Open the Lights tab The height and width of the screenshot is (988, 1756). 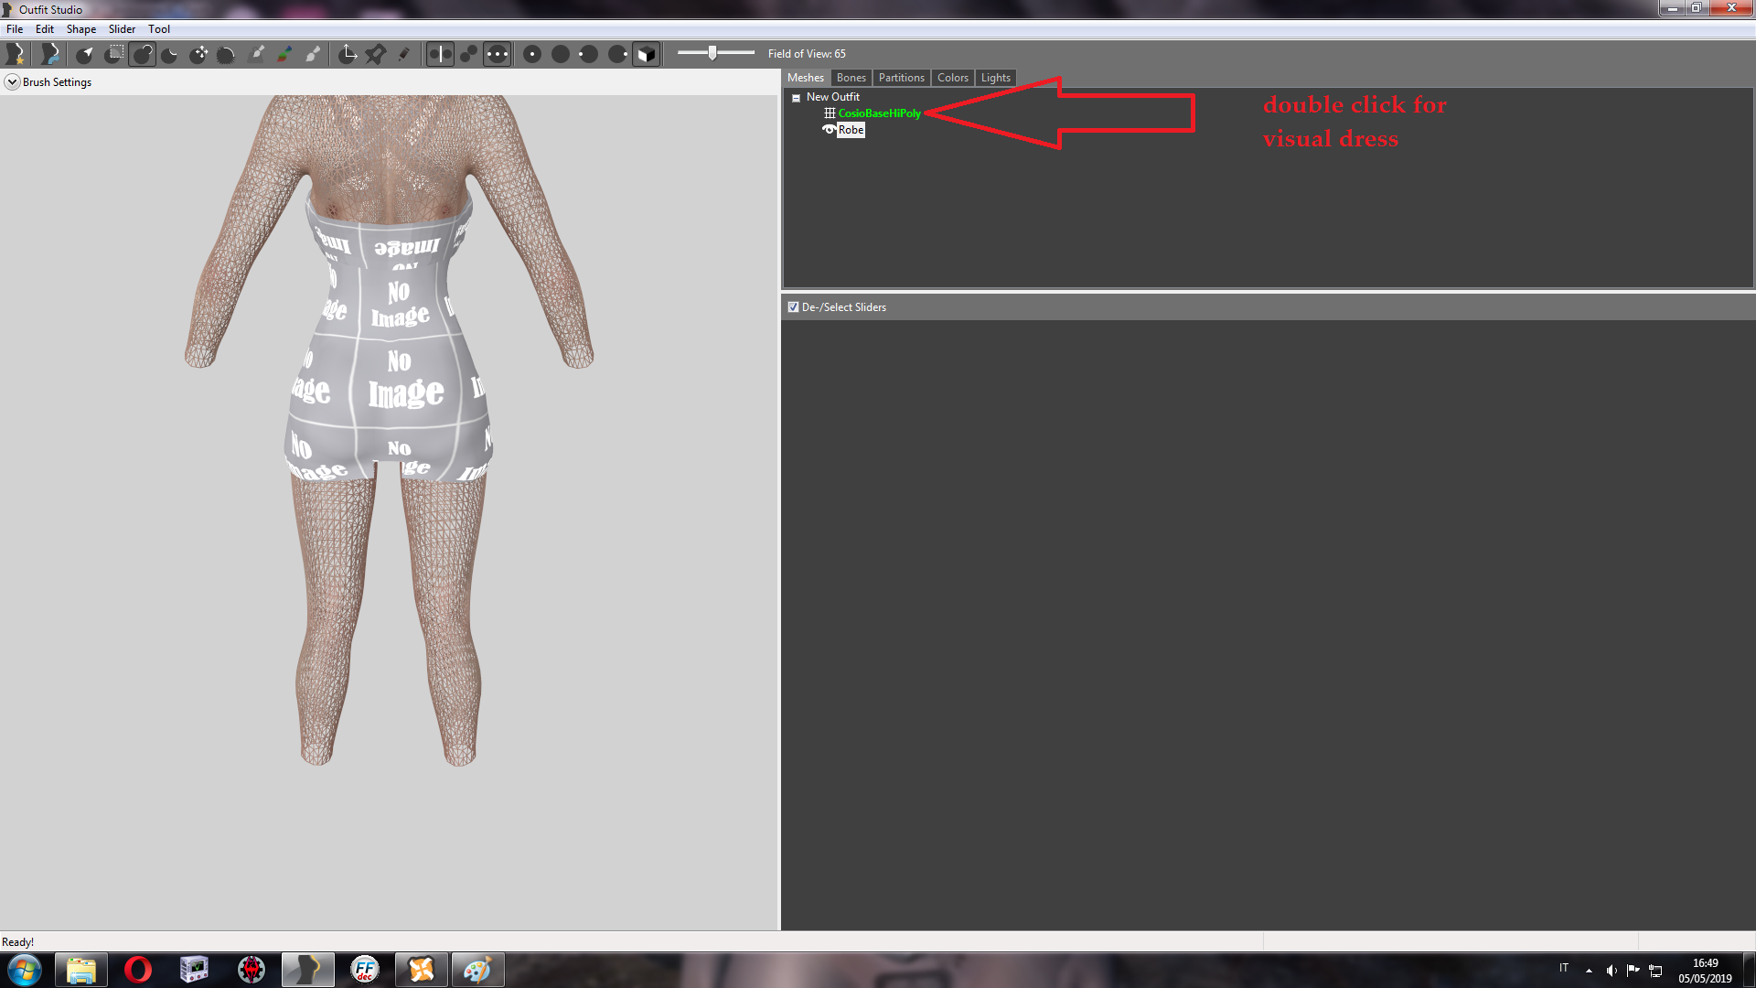coord(995,78)
